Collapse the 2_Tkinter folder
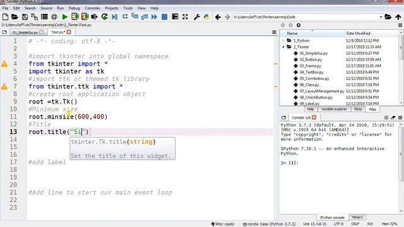The height and width of the screenshot is (227, 404). pyautogui.click(x=283, y=47)
